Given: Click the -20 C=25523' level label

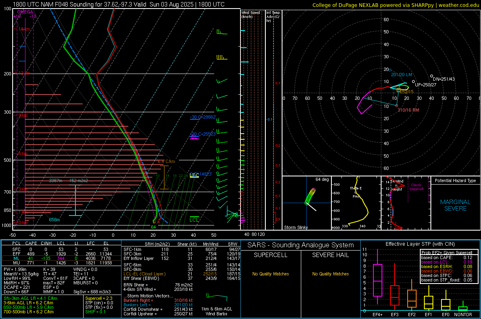Looking at the screenshot, I should tap(203, 134).
